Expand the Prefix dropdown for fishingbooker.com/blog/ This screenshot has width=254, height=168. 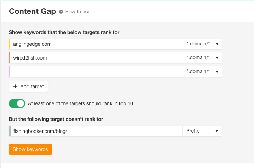pos(202,131)
